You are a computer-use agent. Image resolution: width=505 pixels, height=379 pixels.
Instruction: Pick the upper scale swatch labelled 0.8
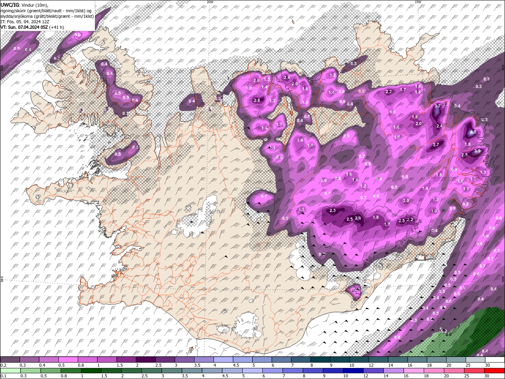87,360
